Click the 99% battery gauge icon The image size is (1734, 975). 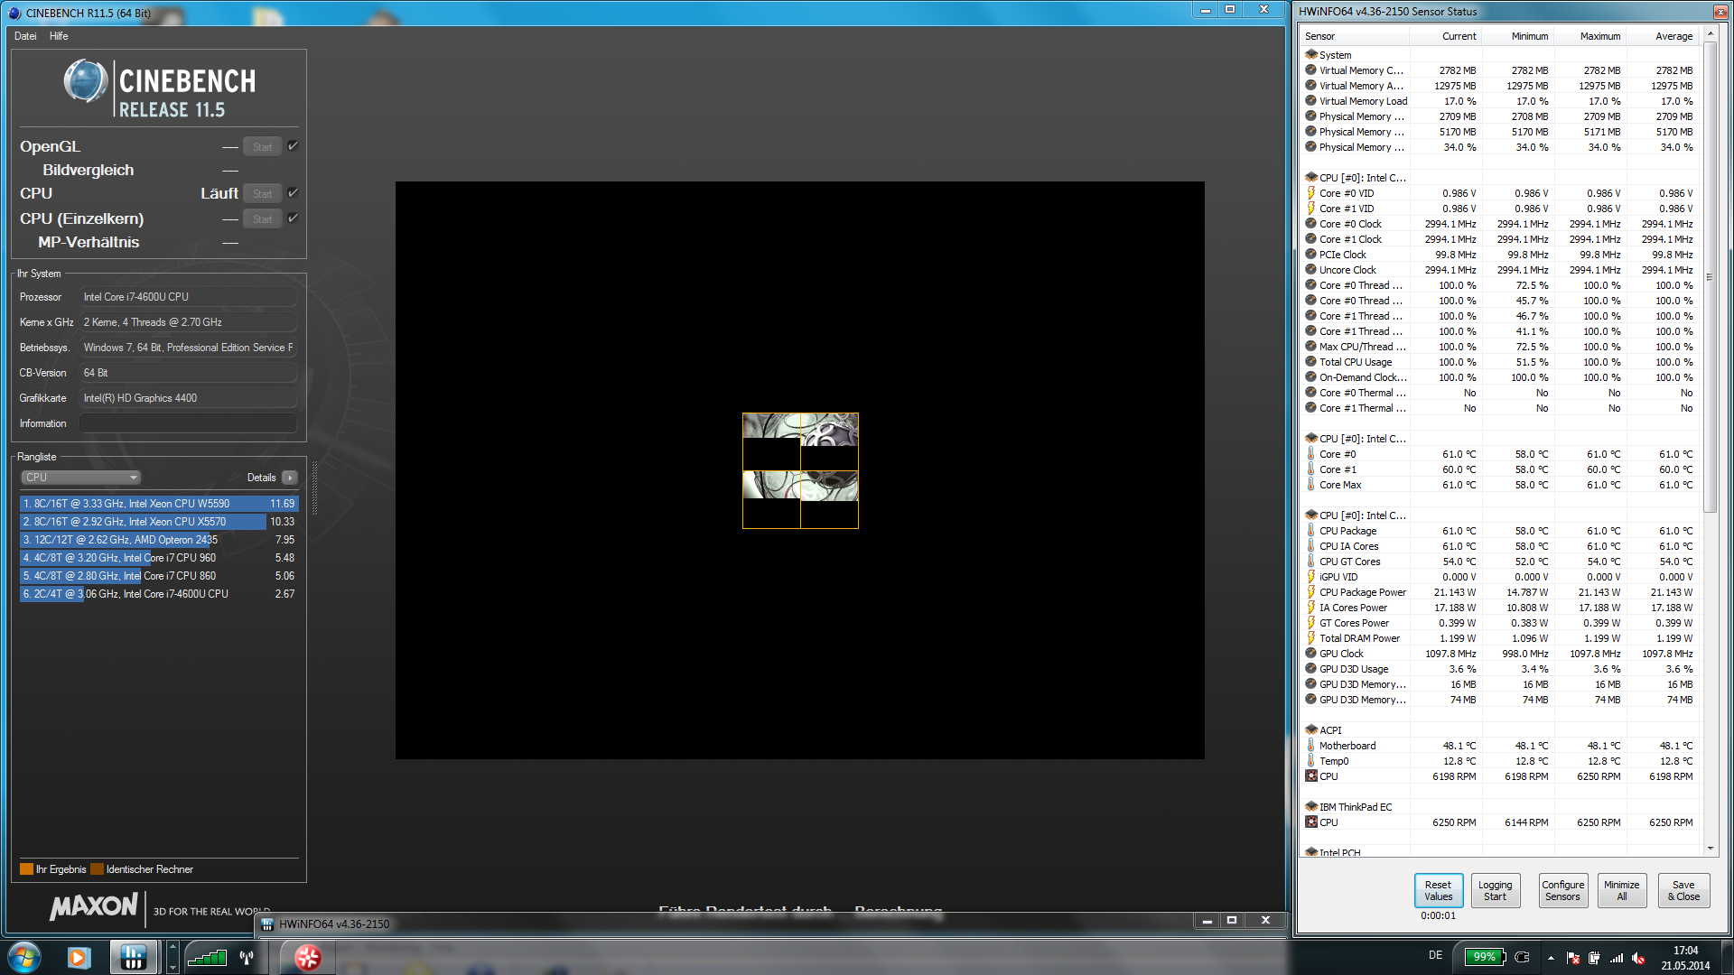point(1485,957)
